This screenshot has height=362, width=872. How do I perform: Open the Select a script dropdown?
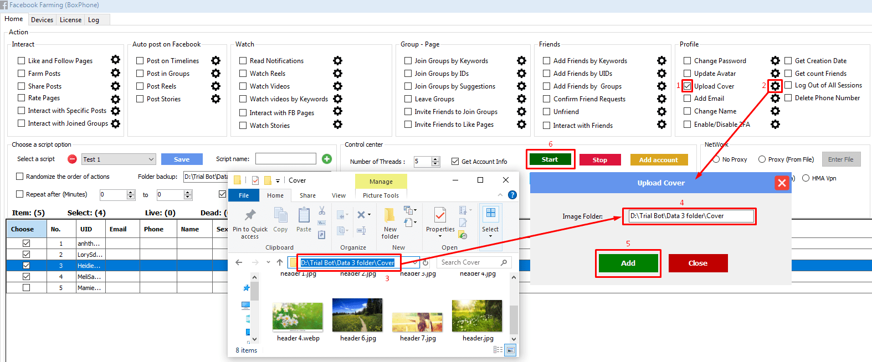coord(119,159)
